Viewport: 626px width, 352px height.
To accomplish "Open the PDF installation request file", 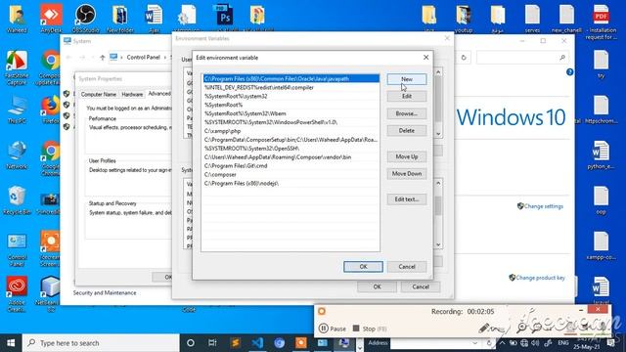I will [x=602, y=22].
